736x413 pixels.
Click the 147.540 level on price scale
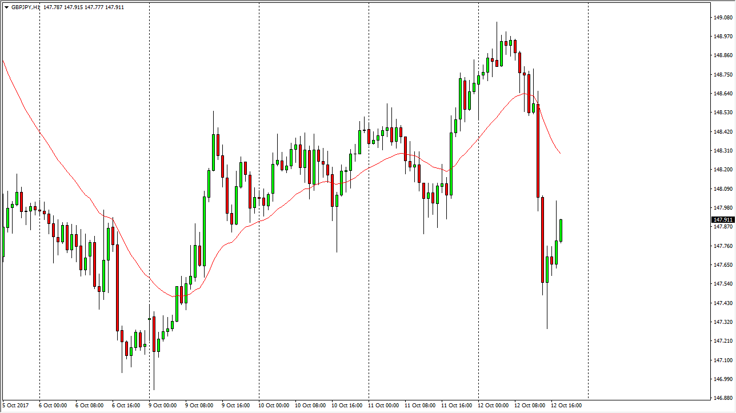pos(722,284)
